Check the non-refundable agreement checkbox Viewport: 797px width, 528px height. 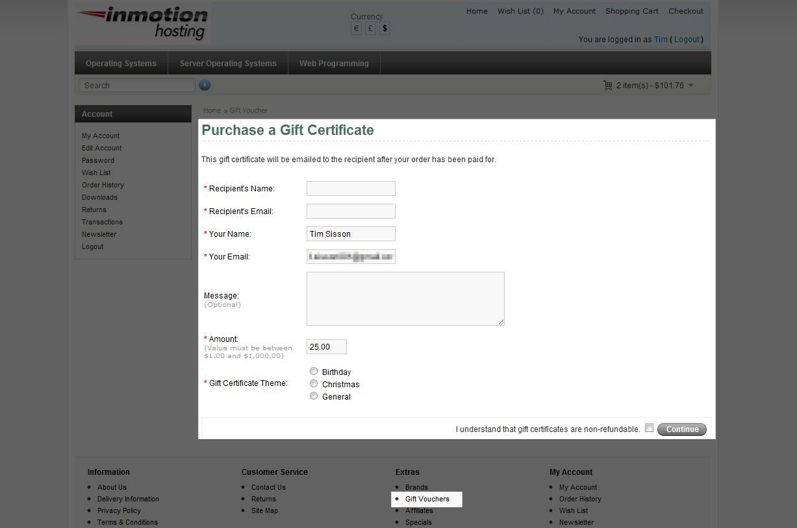tap(649, 428)
